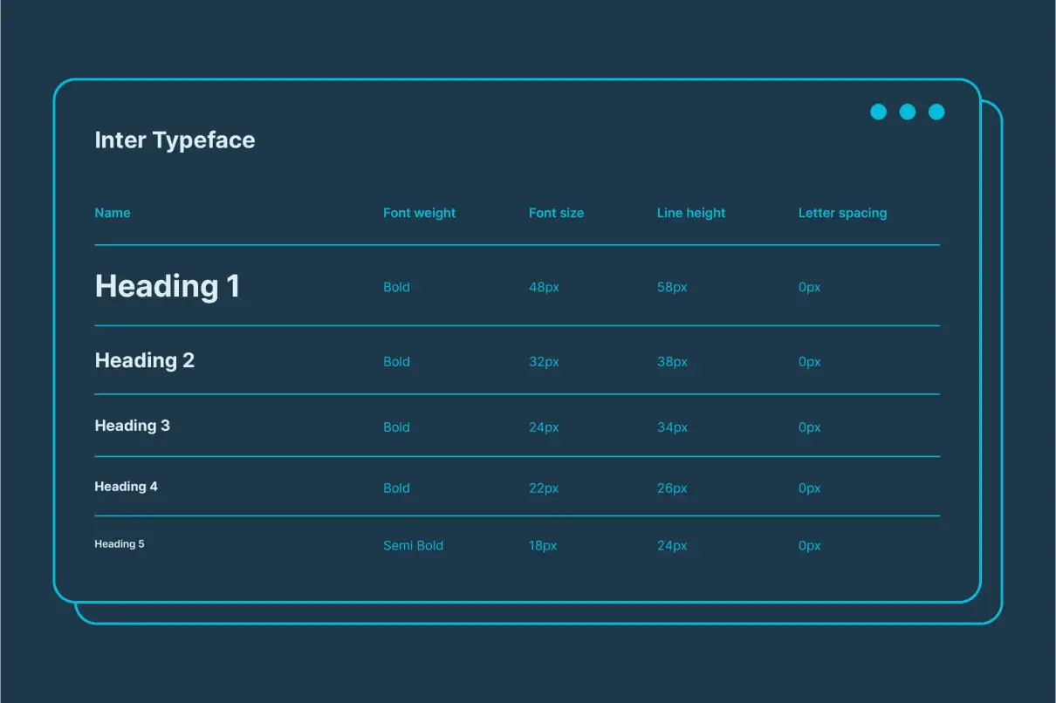Click the "Heading 3" name cell

tap(133, 426)
